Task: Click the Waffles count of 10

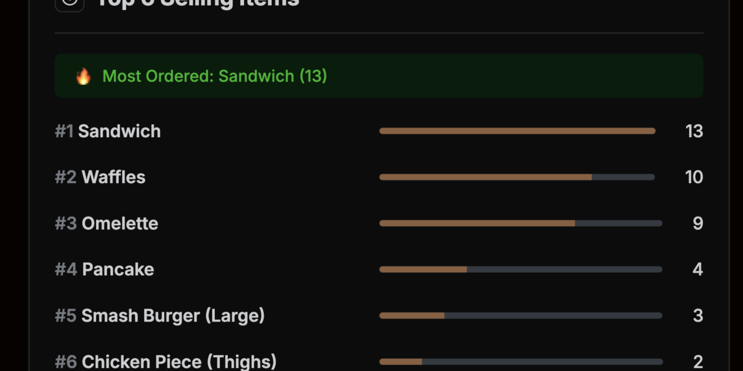Action: [693, 177]
